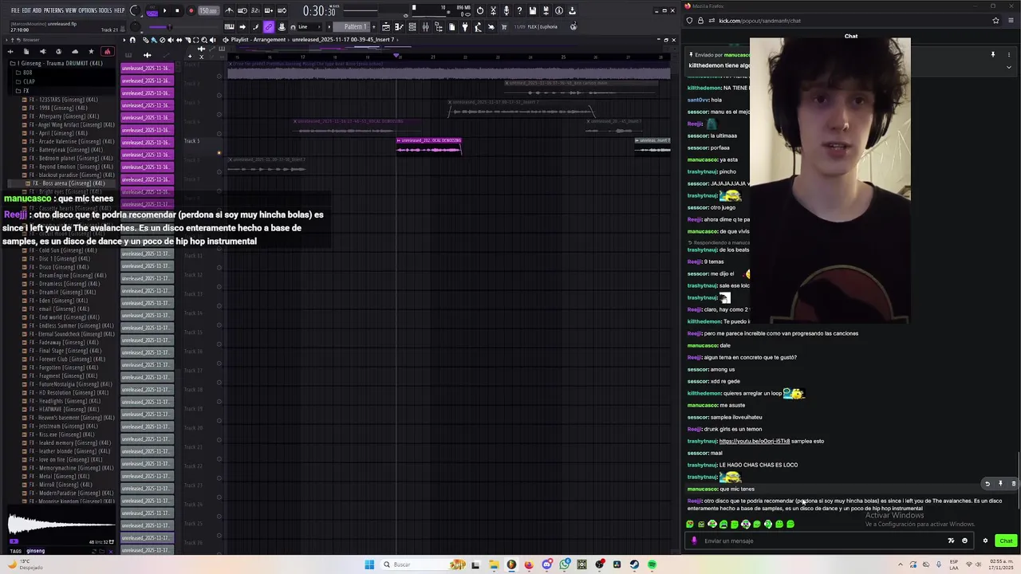Open the PATTERNS menu
The height and width of the screenshot is (574, 1021).
53,10
